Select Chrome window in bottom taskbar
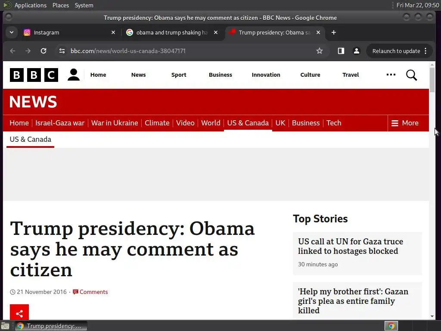 point(51,326)
